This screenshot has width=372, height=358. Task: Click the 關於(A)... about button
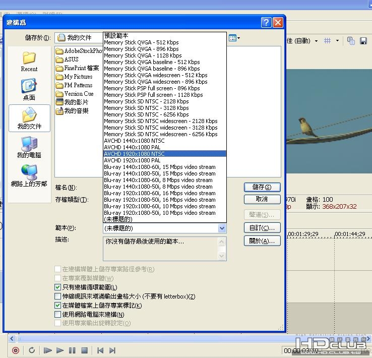tap(262, 241)
